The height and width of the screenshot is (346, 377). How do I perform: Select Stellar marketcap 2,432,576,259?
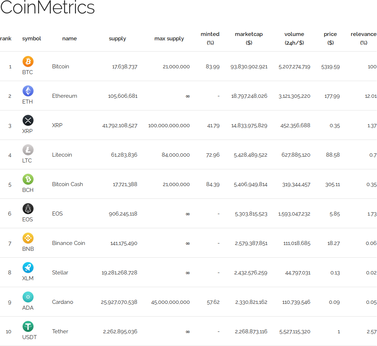pos(251,273)
